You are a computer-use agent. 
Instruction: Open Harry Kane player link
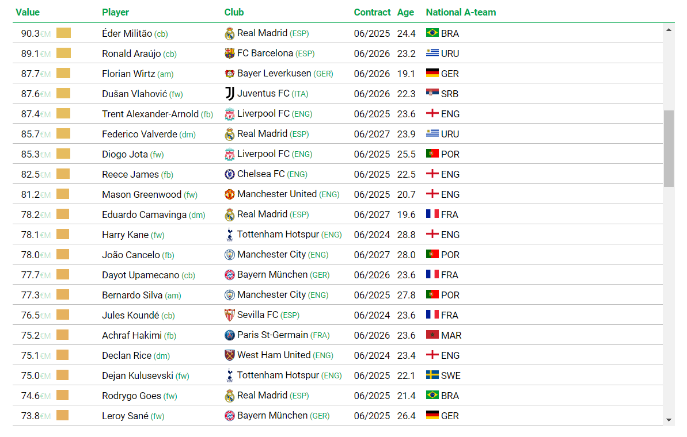point(126,235)
